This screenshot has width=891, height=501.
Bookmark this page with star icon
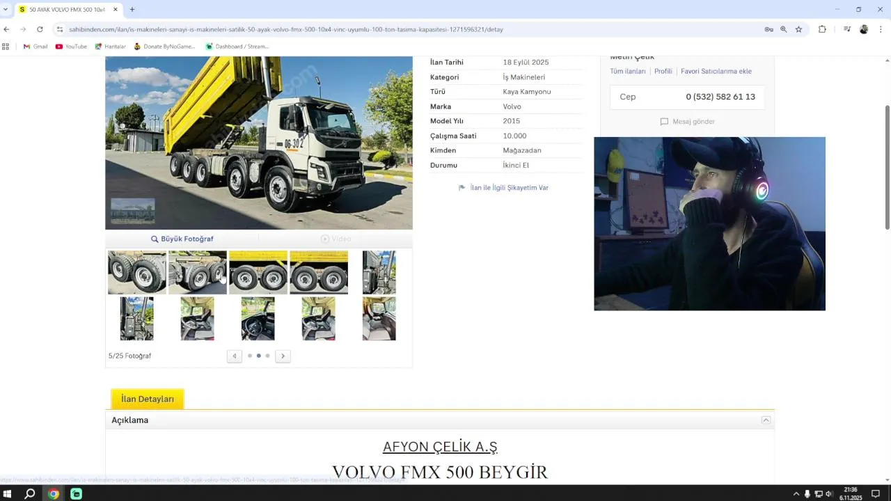click(798, 29)
